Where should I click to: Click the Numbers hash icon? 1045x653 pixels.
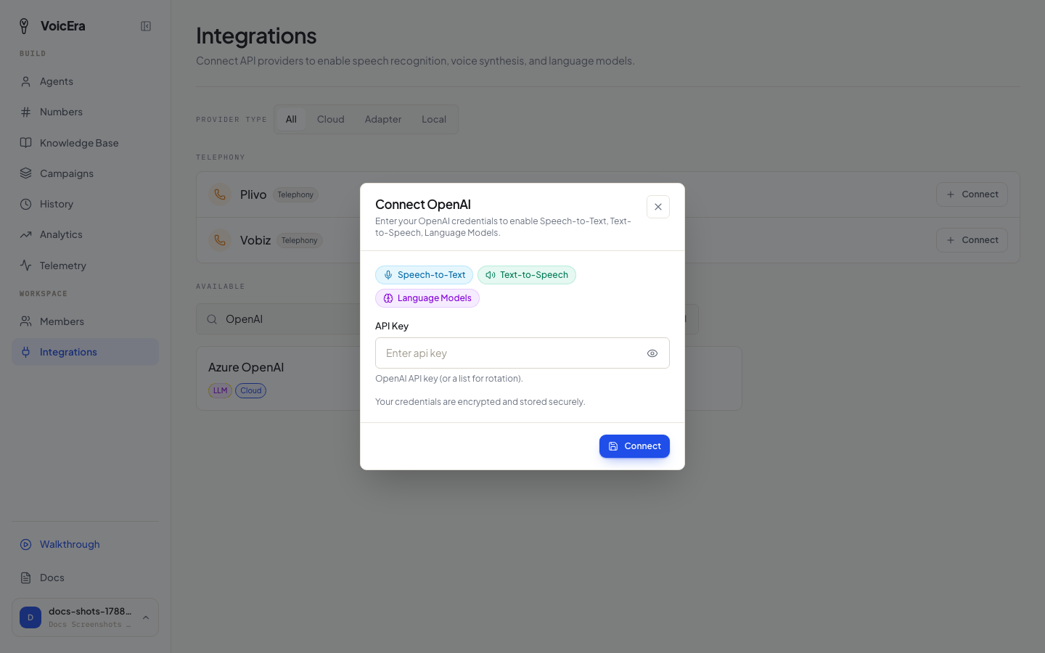25,112
